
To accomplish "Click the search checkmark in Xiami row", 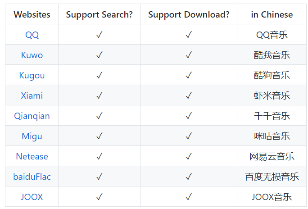I will coord(100,95).
